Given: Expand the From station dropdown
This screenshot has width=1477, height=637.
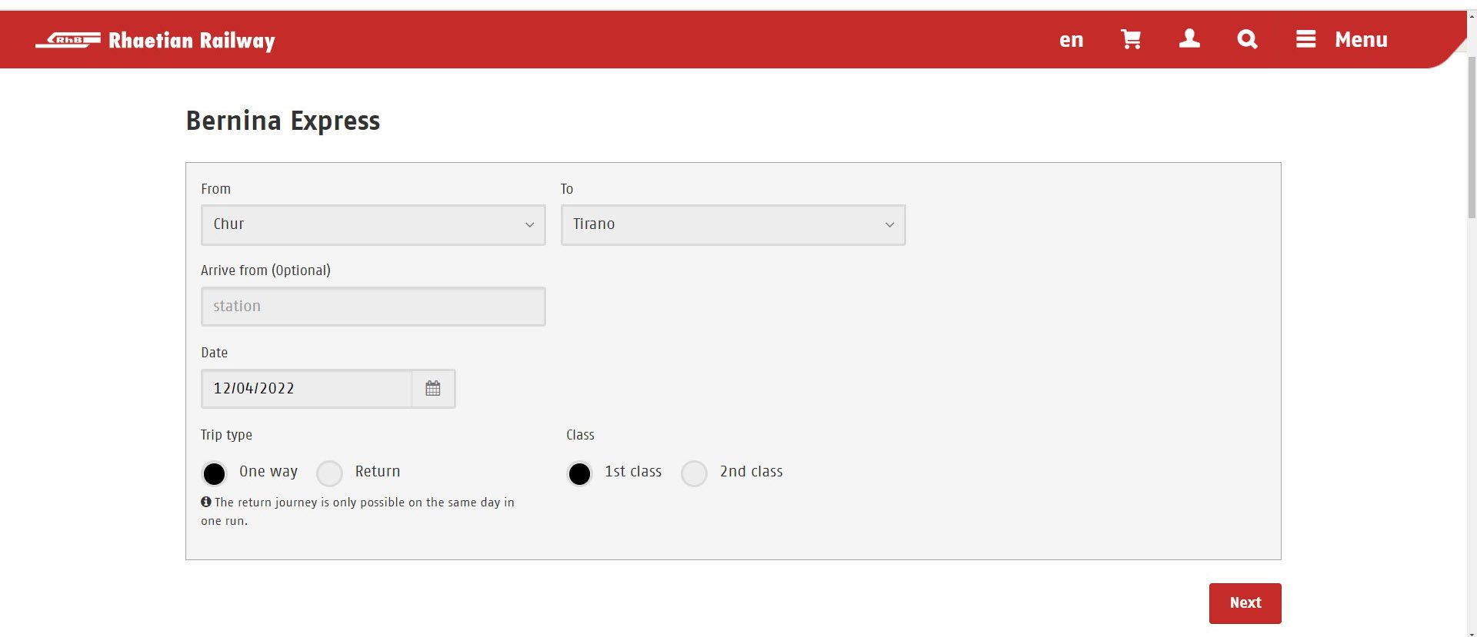Looking at the screenshot, I should pos(373,224).
